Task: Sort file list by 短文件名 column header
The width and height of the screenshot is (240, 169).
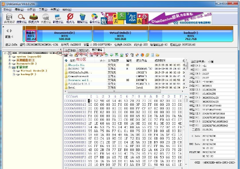Action: [x=141, y=61]
